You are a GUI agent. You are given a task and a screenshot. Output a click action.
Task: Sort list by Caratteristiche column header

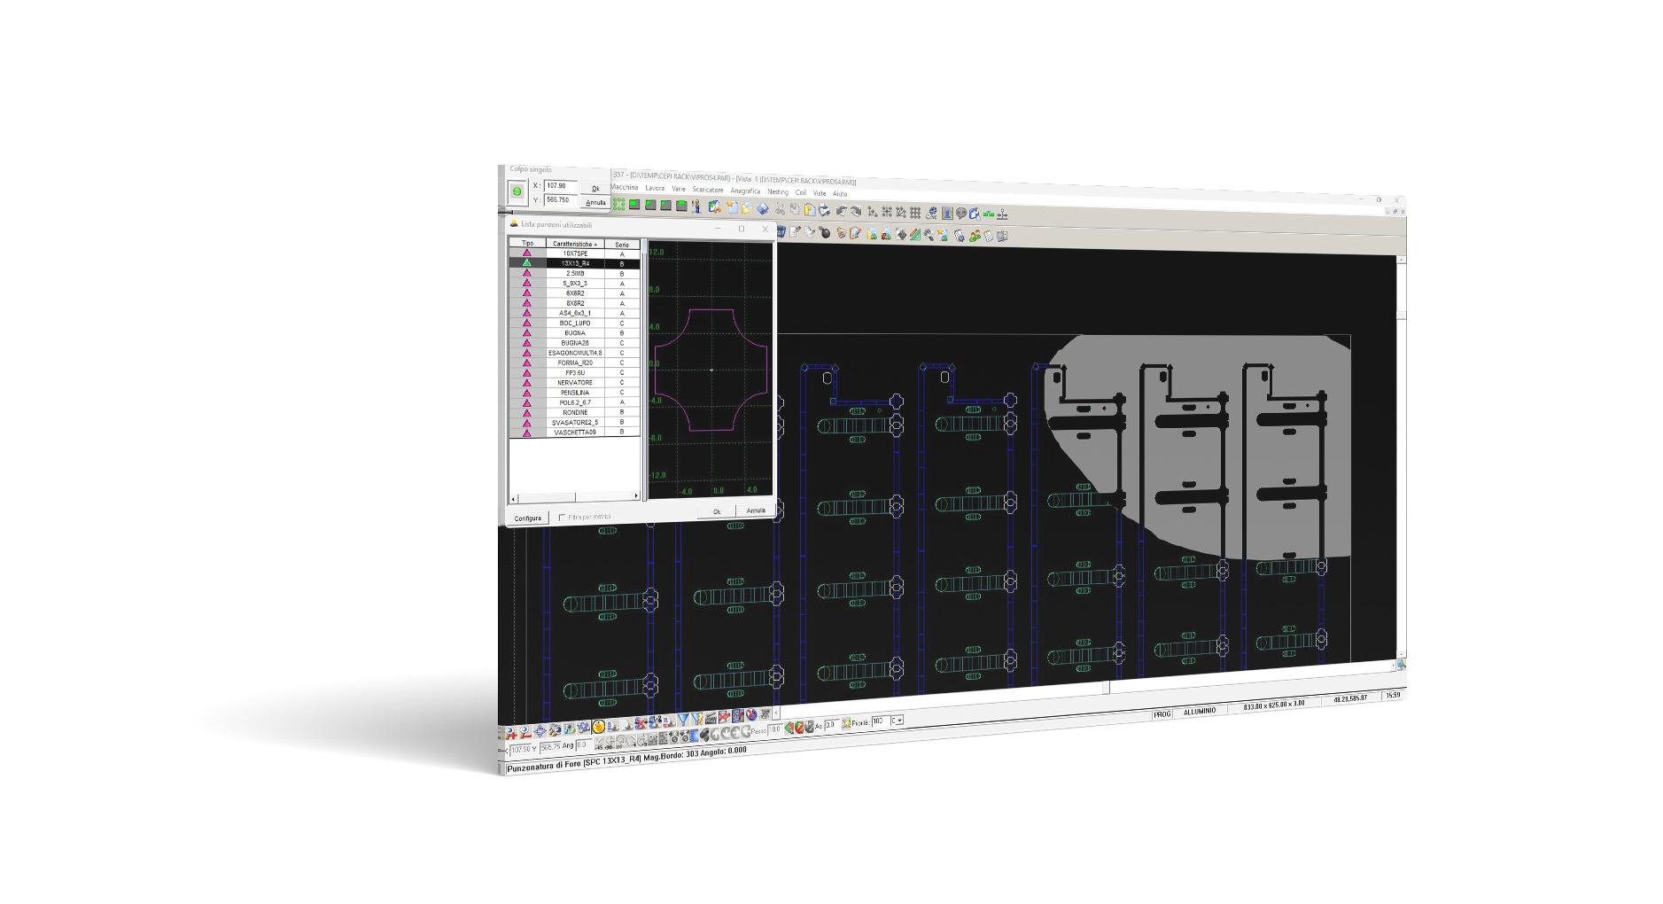tap(575, 244)
